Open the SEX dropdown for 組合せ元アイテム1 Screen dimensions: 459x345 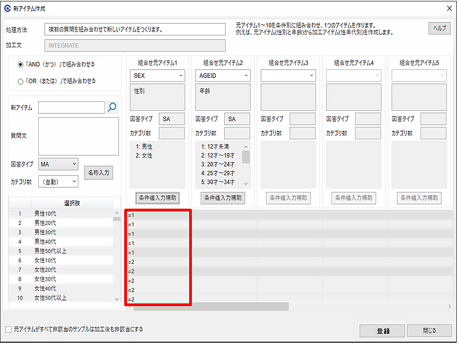click(157, 76)
